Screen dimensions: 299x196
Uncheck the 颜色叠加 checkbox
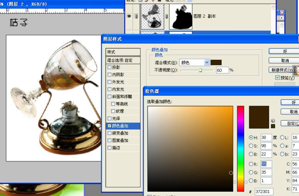109,126
